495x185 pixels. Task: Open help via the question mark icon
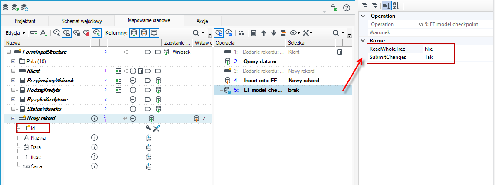click(x=346, y=7)
